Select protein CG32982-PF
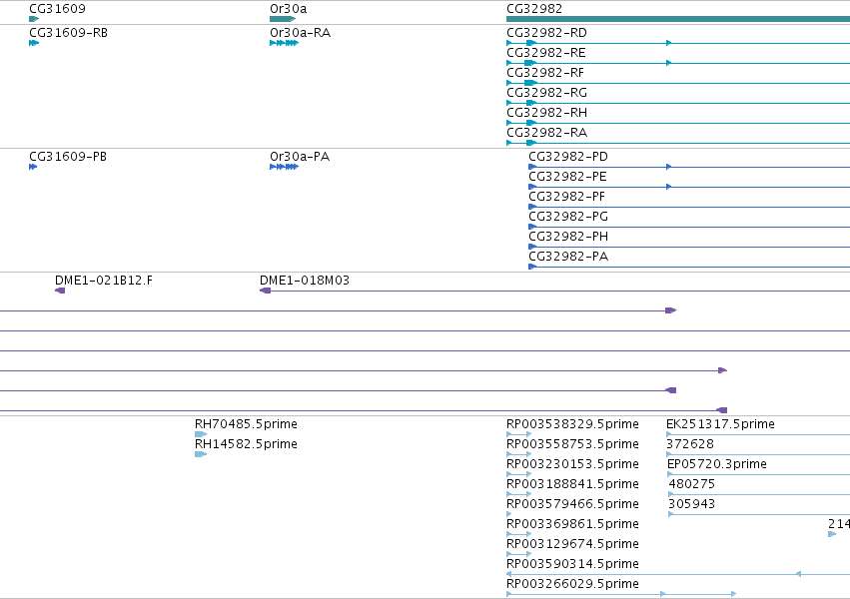The width and height of the screenshot is (850, 599). point(567,197)
